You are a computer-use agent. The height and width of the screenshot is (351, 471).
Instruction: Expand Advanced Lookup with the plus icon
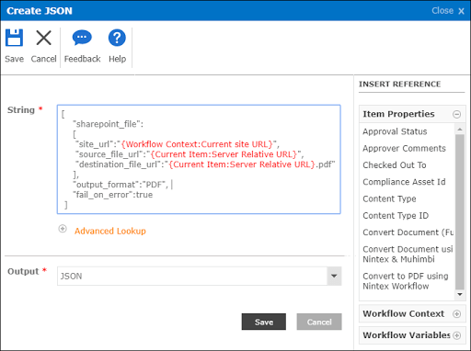tap(63, 229)
